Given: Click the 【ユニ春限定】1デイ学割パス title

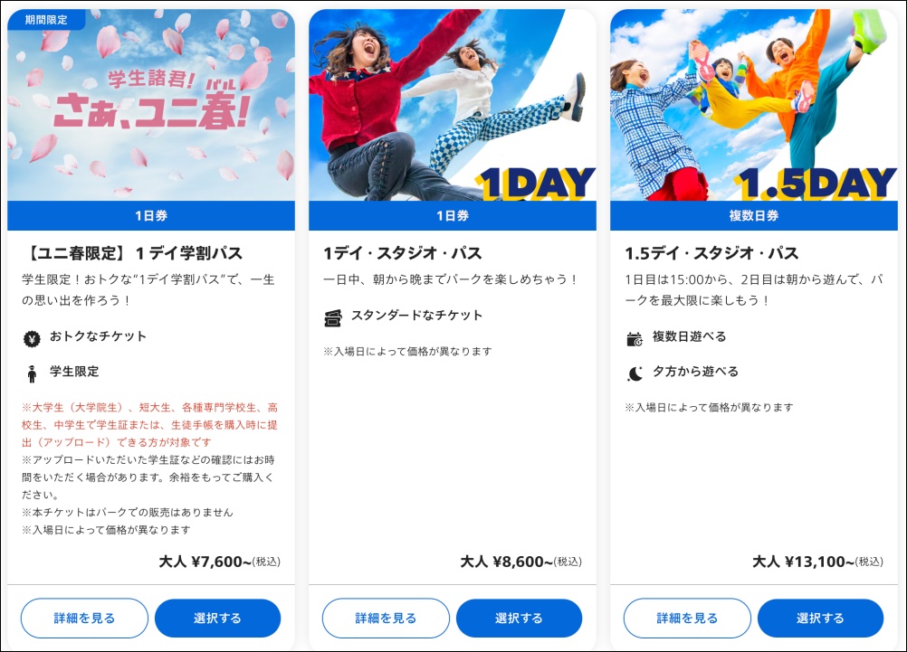Looking at the screenshot, I should click(132, 253).
